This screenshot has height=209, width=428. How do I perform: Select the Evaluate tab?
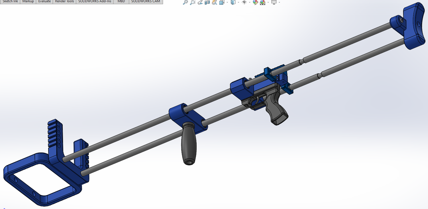45,1
